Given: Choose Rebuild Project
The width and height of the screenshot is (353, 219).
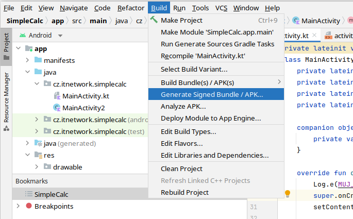Looking at the screenshot, I should 216,192.
